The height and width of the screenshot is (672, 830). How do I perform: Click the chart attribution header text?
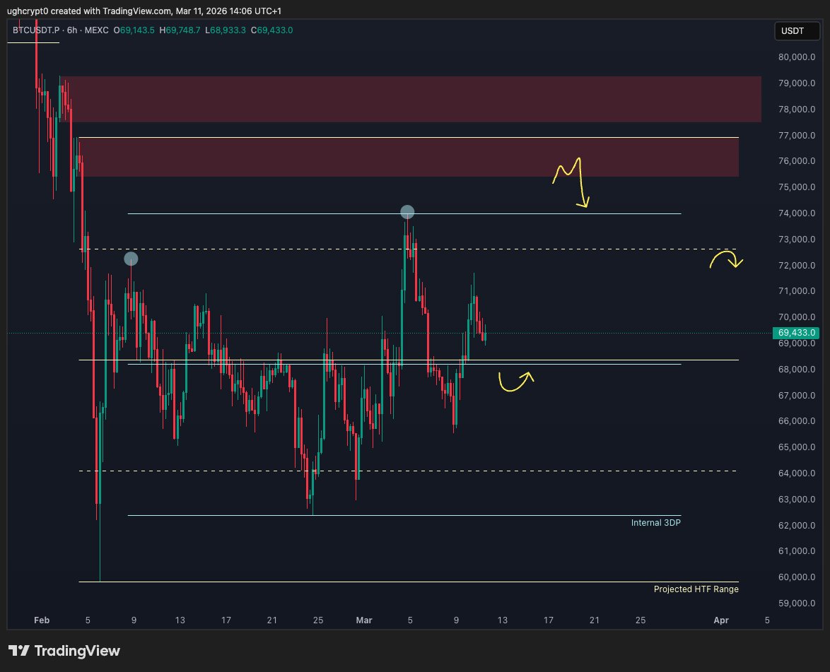coord(144,11)
